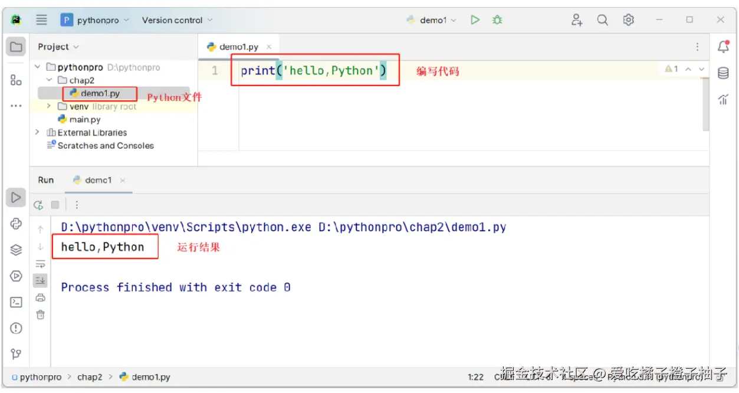Viewport: 739px width, 393px height.
Task: Open the Notifications bell icon
Action: click(723, 47)
